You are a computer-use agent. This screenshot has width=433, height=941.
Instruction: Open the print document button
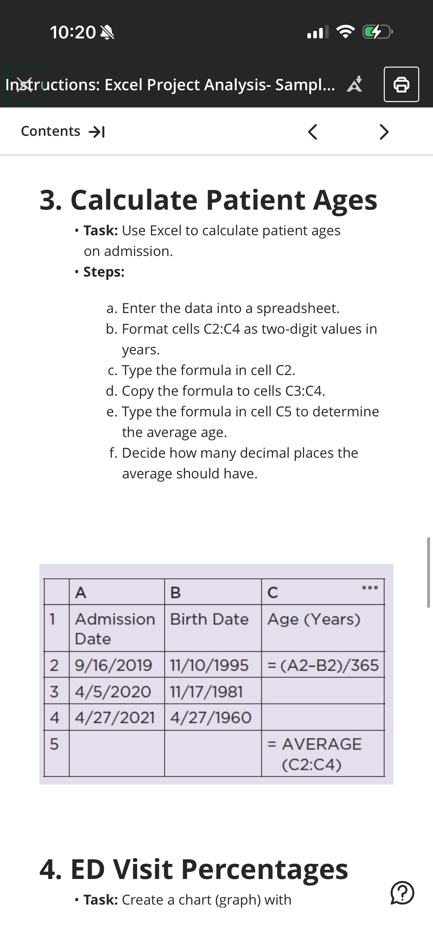(401, 84)
